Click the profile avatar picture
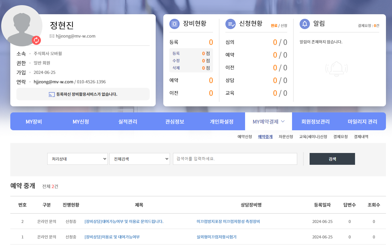Image resolution: width=392 pixels, height=249 pixels. (x=22, y=26)
